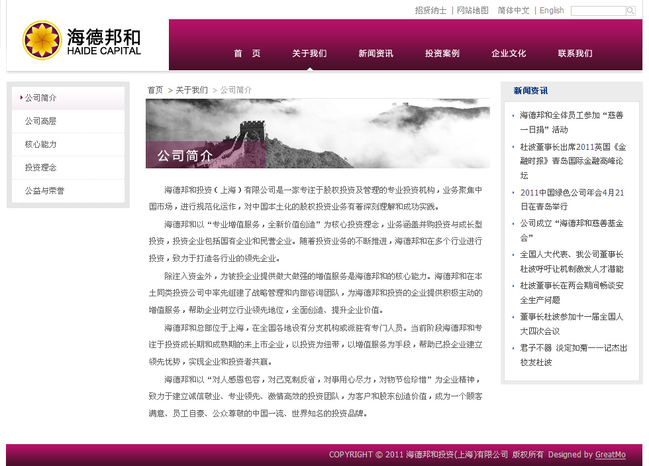
Task: Go to 首页 in main navigation
Action: point(247,54)
